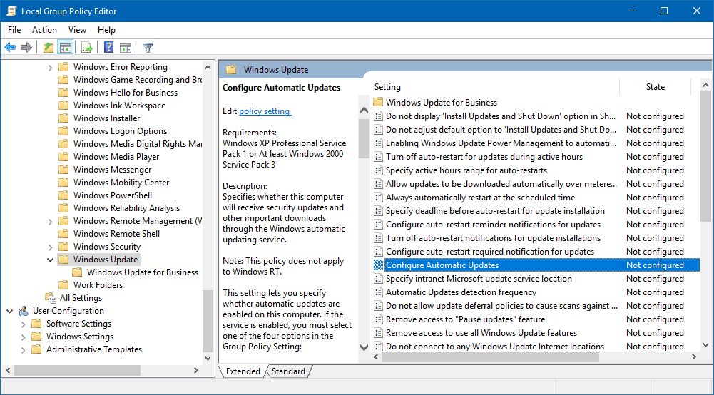Click the settings list scrollbar up arrow

point(705,85)
